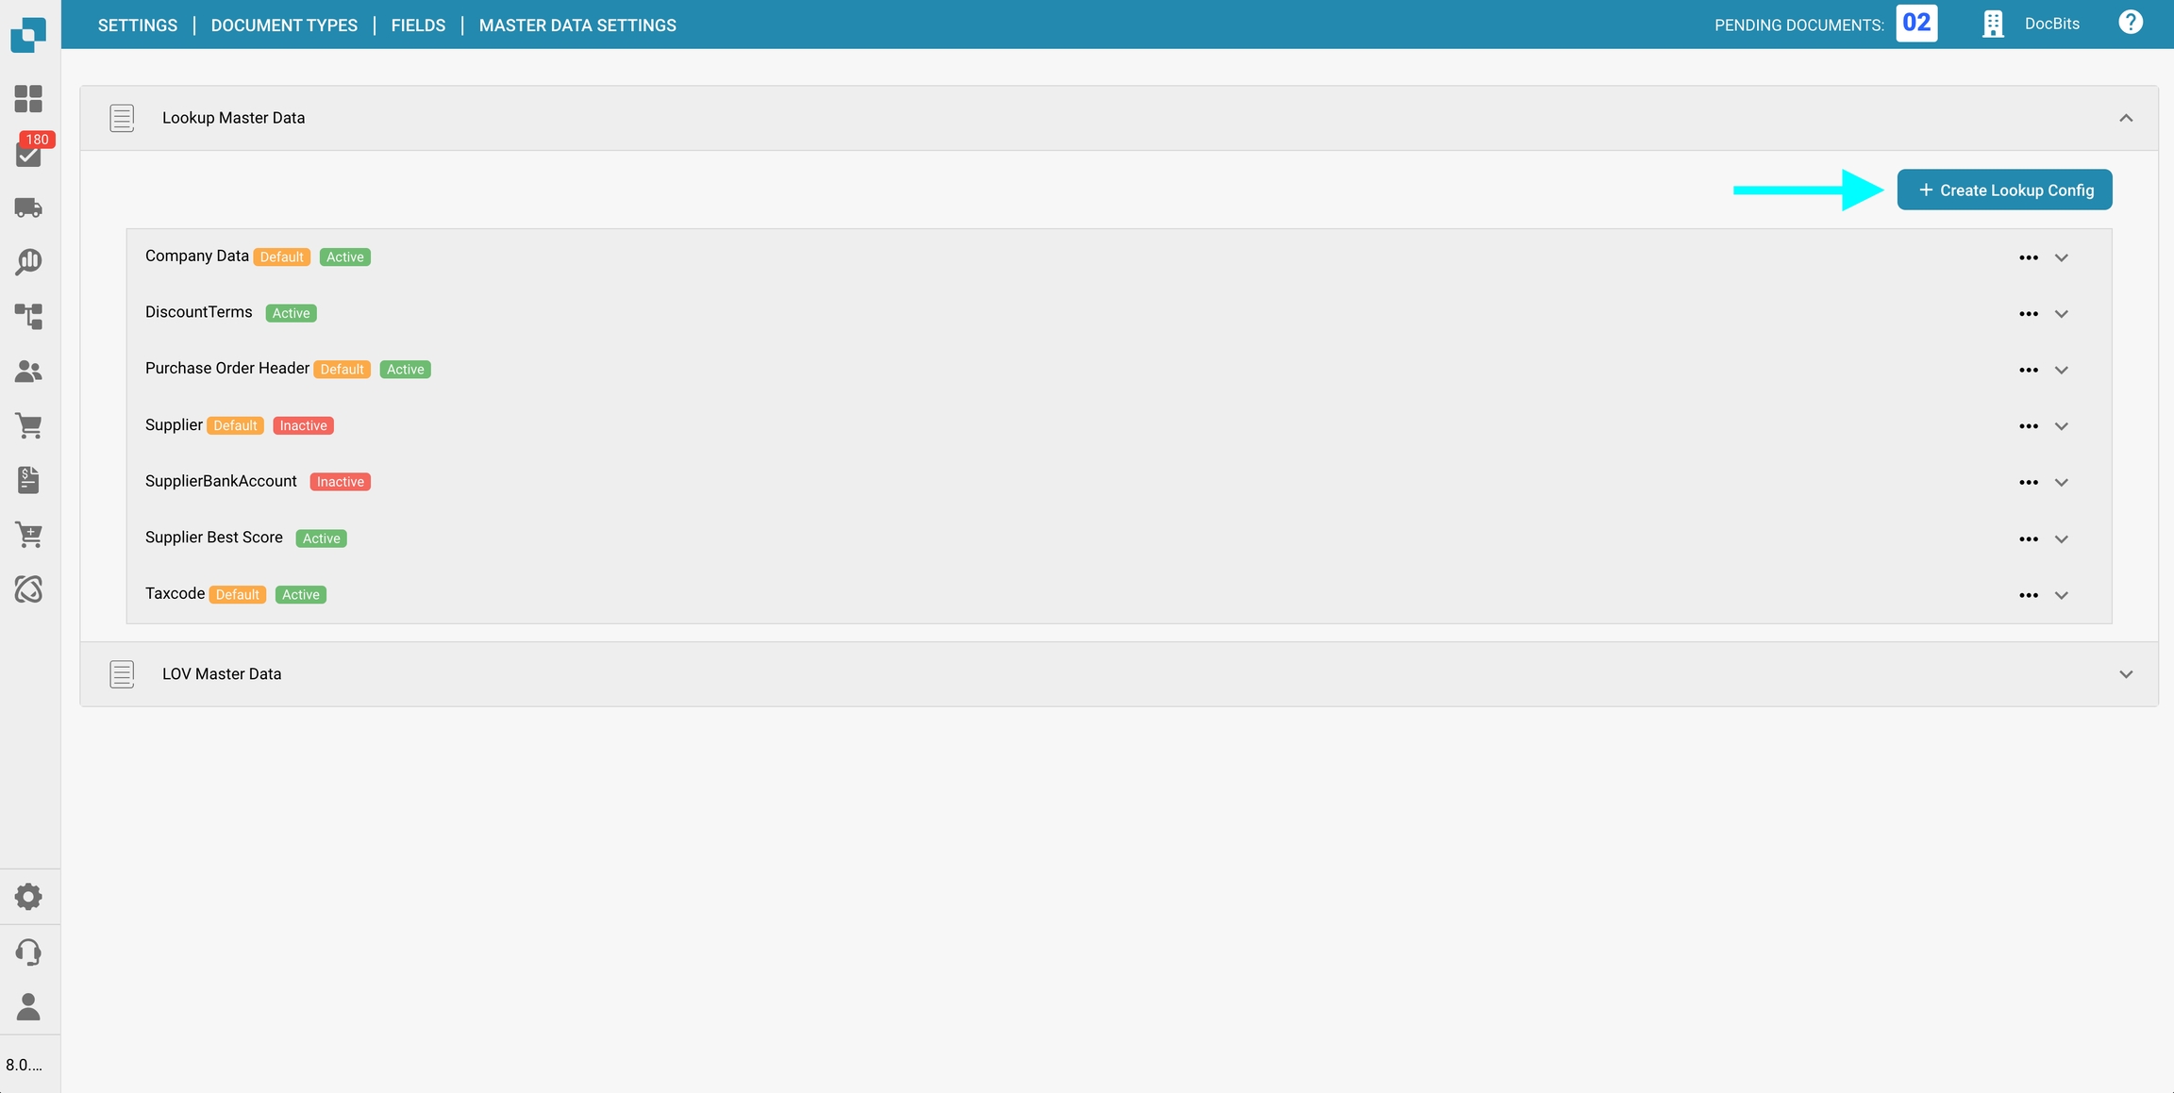Open three-dot menu for DiscountTerms
This screenshot has height=1093, width=2174.
[x=2028, y=314]
